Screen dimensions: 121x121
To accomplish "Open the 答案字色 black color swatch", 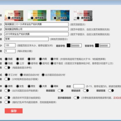I will click(97, 45).
